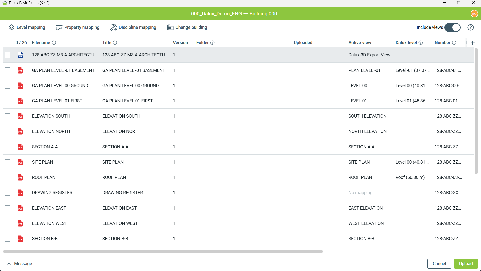
Task: Click the Folder column info icon
Action: tap(212, 43)
